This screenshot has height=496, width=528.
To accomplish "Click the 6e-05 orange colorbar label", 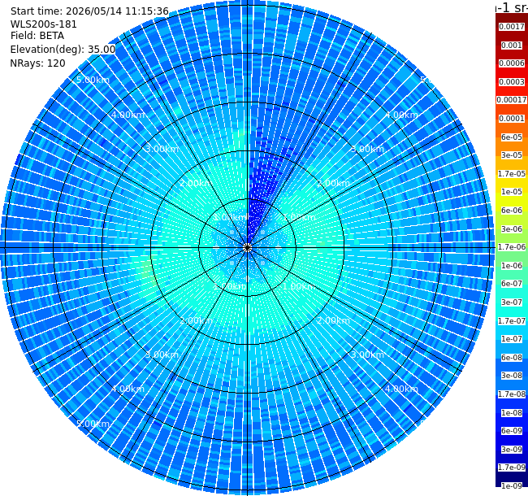I will click(512, 137).
